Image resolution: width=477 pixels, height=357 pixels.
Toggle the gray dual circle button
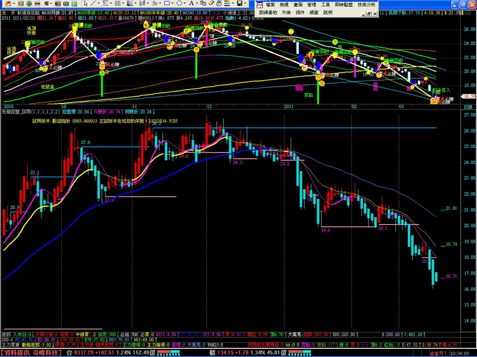coord(66,3)
